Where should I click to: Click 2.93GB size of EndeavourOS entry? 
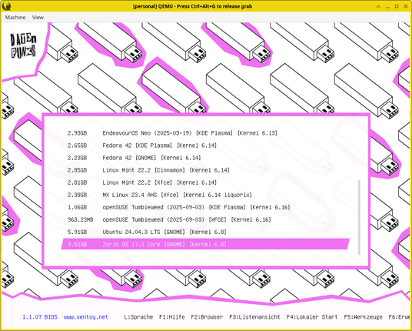pos(77,133)
